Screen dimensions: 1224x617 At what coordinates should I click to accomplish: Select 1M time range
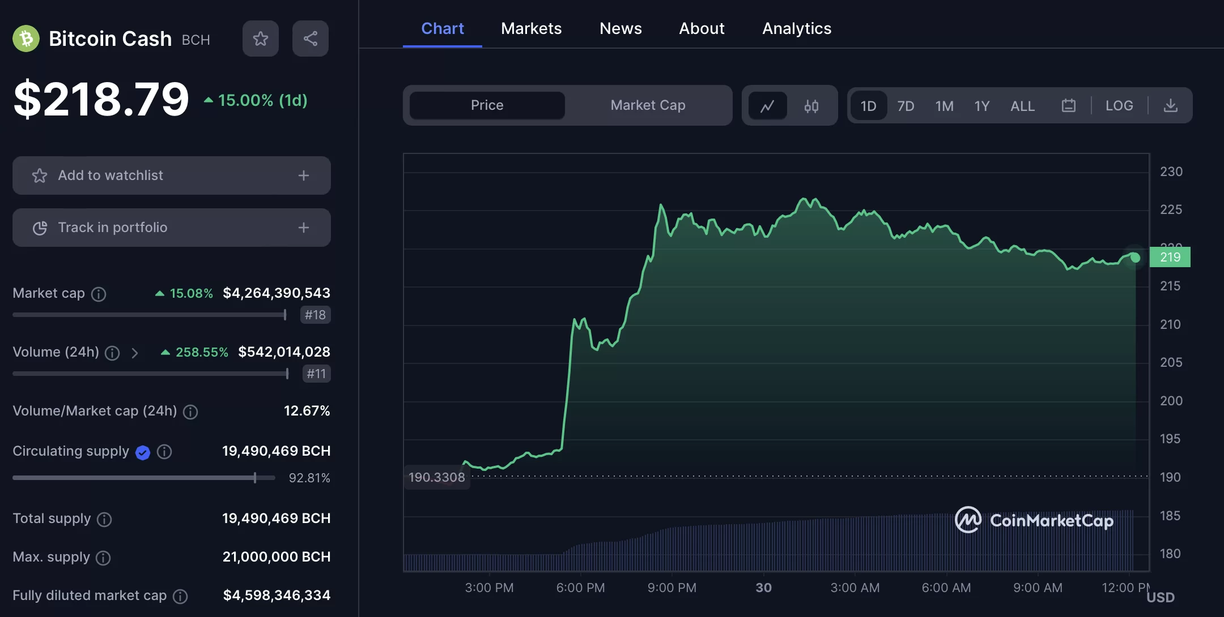(944, 106)
